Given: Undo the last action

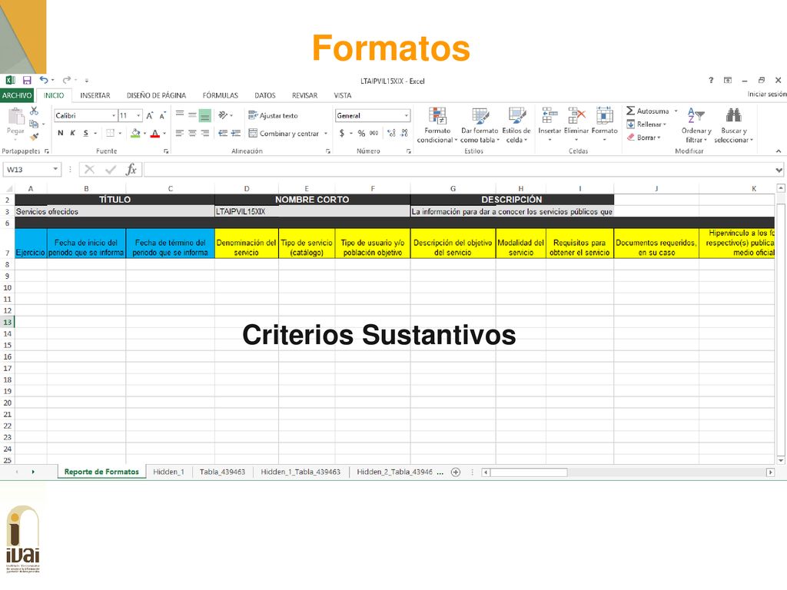Looking at the screenshot, I should [44, 80].
